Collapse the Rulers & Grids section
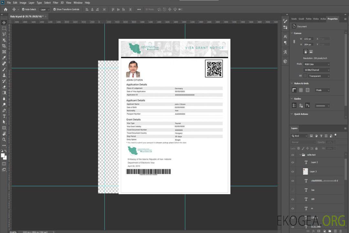The width and height of the screenshot is (349, 233). [x=292, y=83]
